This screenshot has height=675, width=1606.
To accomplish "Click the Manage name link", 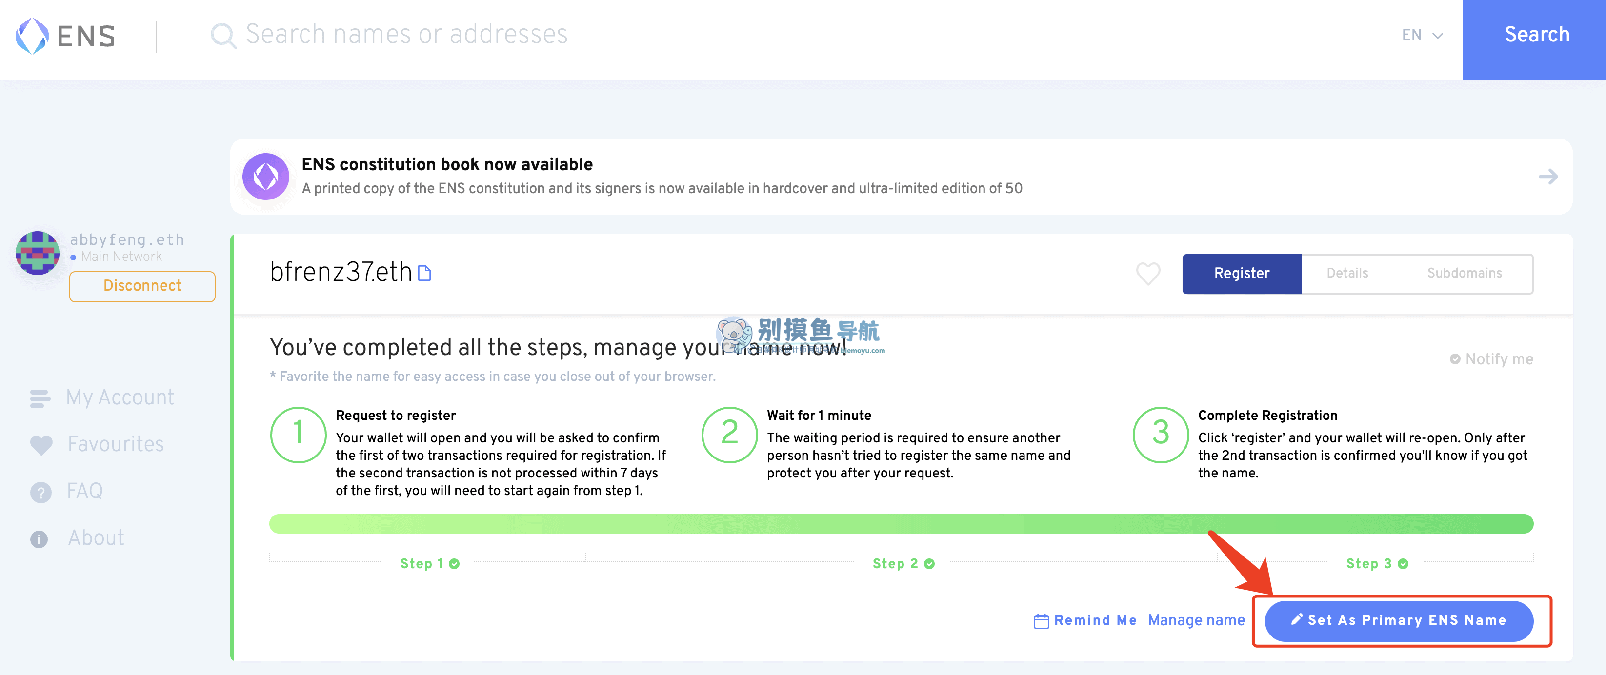I will pos(1196,621).
